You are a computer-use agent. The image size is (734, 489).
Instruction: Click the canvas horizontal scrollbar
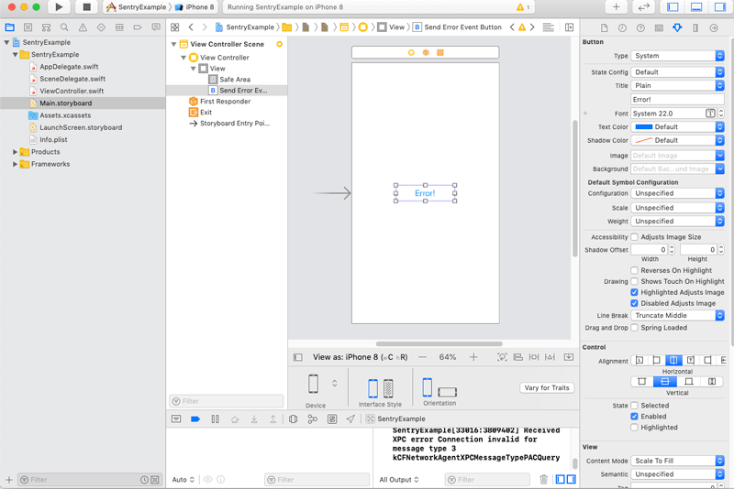pyautogui.click(x=439, y=343)
